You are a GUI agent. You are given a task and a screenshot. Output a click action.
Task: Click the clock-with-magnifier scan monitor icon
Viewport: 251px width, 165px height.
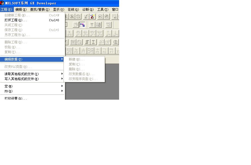point(79,42)
